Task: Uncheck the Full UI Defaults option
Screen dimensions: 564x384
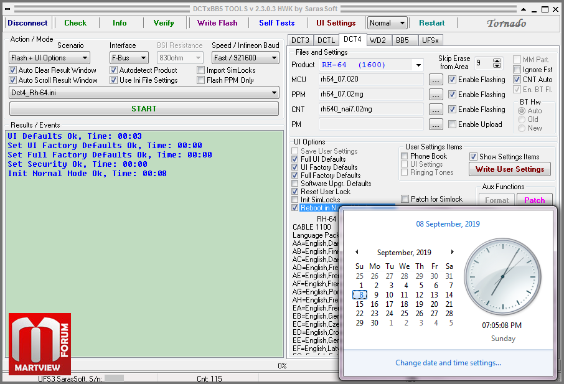Action: pos(295,159)
